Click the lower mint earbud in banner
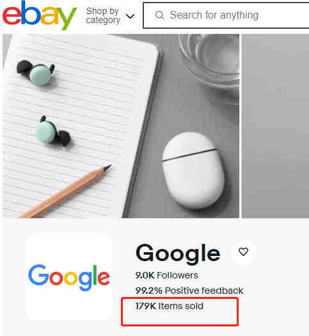The image size is (309, 336). tap(53, 131)
